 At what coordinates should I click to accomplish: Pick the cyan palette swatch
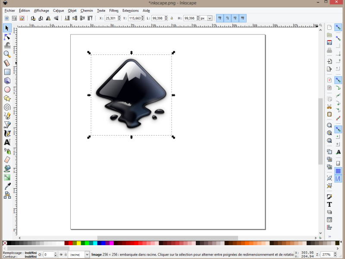pos(95,243)
